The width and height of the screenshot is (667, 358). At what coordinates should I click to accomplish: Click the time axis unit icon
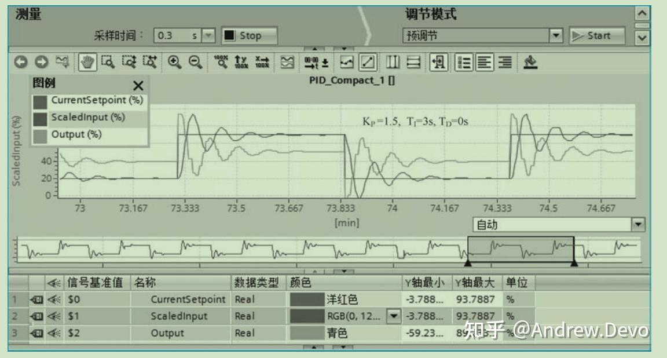(316, 62)
